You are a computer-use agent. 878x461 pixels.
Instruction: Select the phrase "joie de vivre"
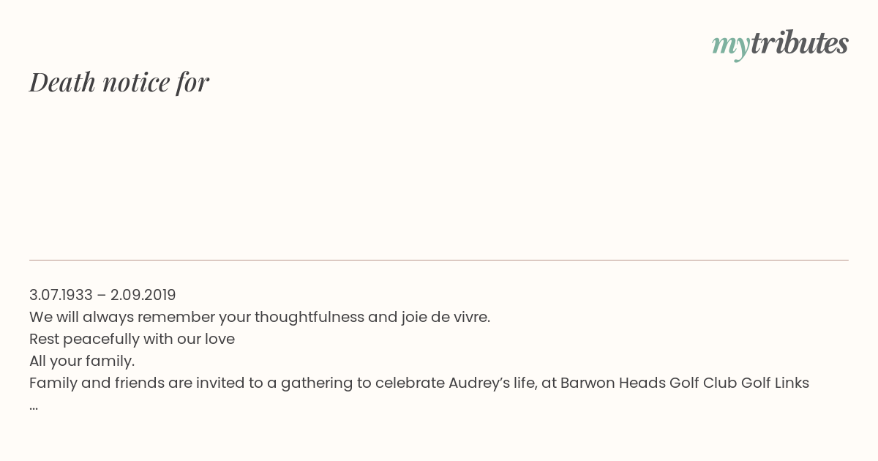point(443,317)
